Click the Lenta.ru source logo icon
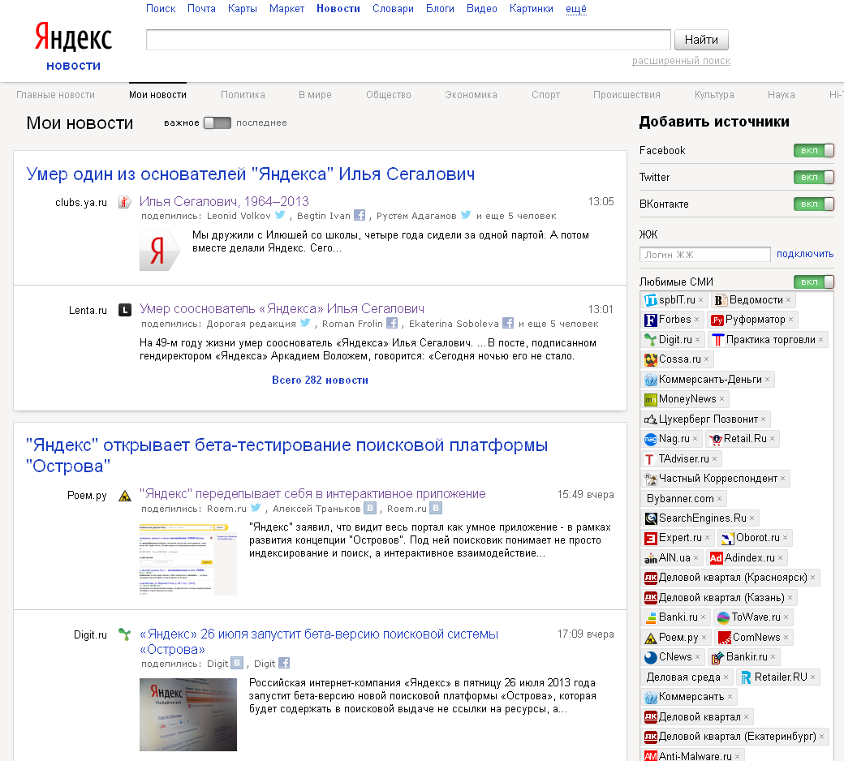The height and width of the screenshot is (761, 844). pos(125,310)
